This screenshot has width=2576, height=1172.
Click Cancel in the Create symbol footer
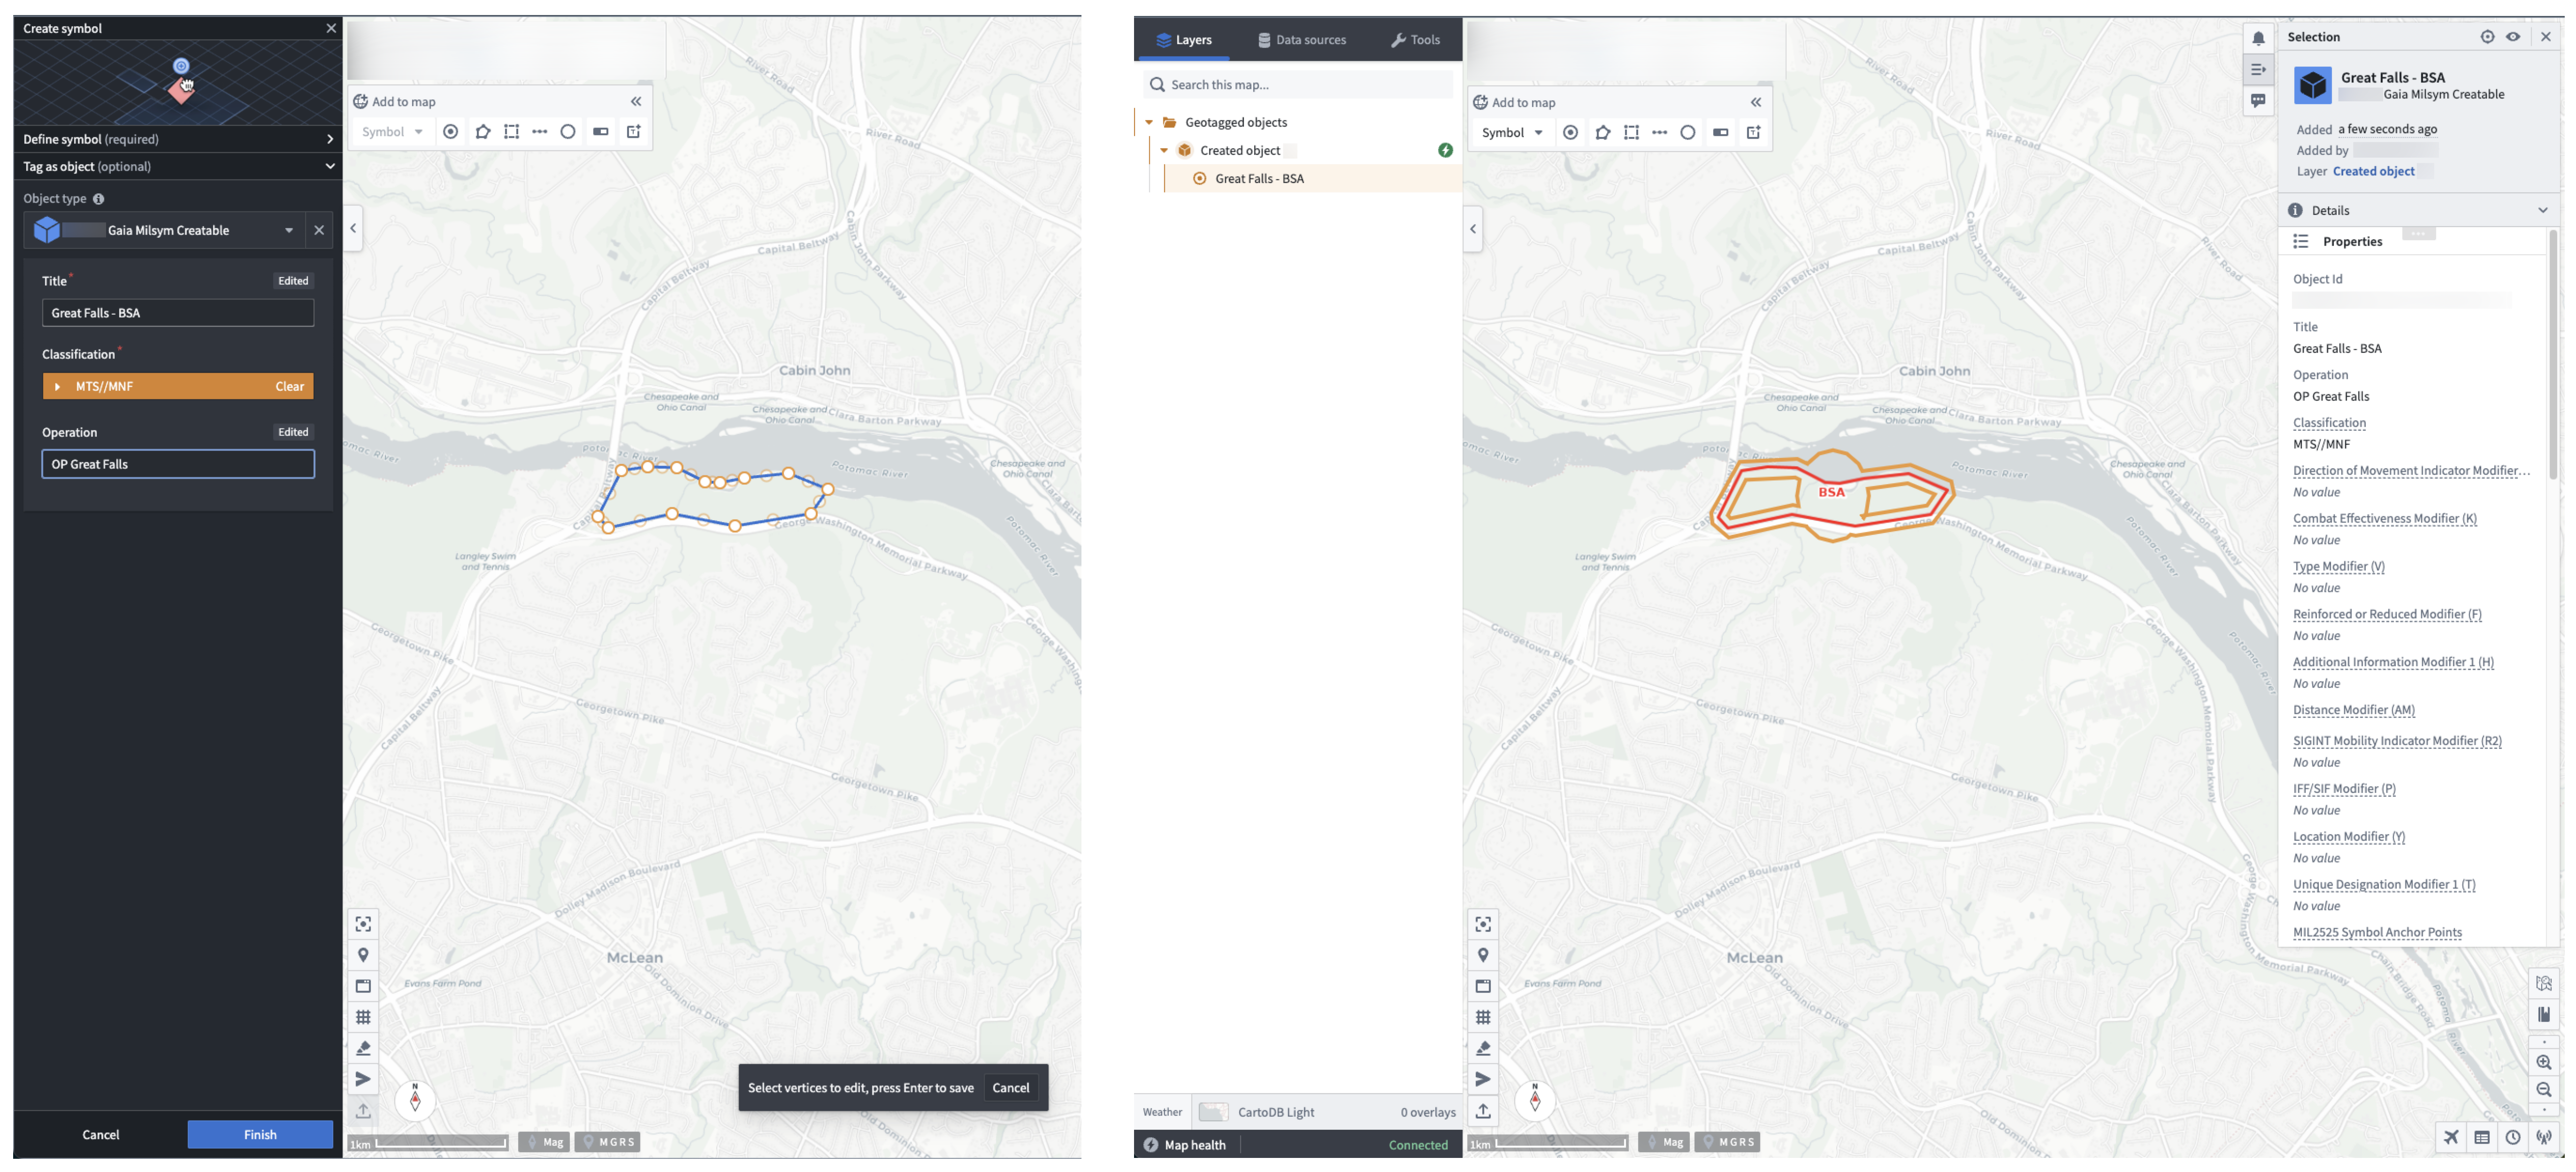pos(100,1134)
